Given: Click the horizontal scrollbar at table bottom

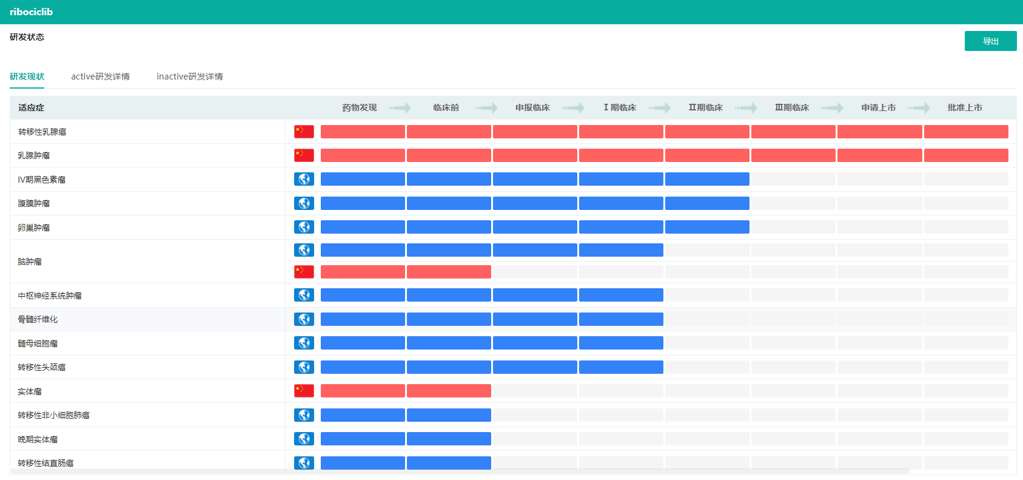Looking at the screenshot, I should pos(460,472).
